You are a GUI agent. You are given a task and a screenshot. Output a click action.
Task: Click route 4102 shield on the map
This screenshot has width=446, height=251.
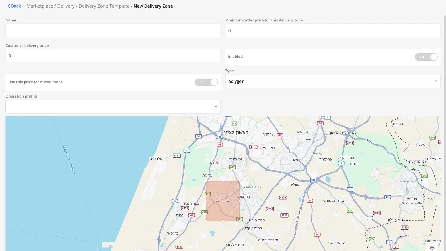[x=179, y=247]
